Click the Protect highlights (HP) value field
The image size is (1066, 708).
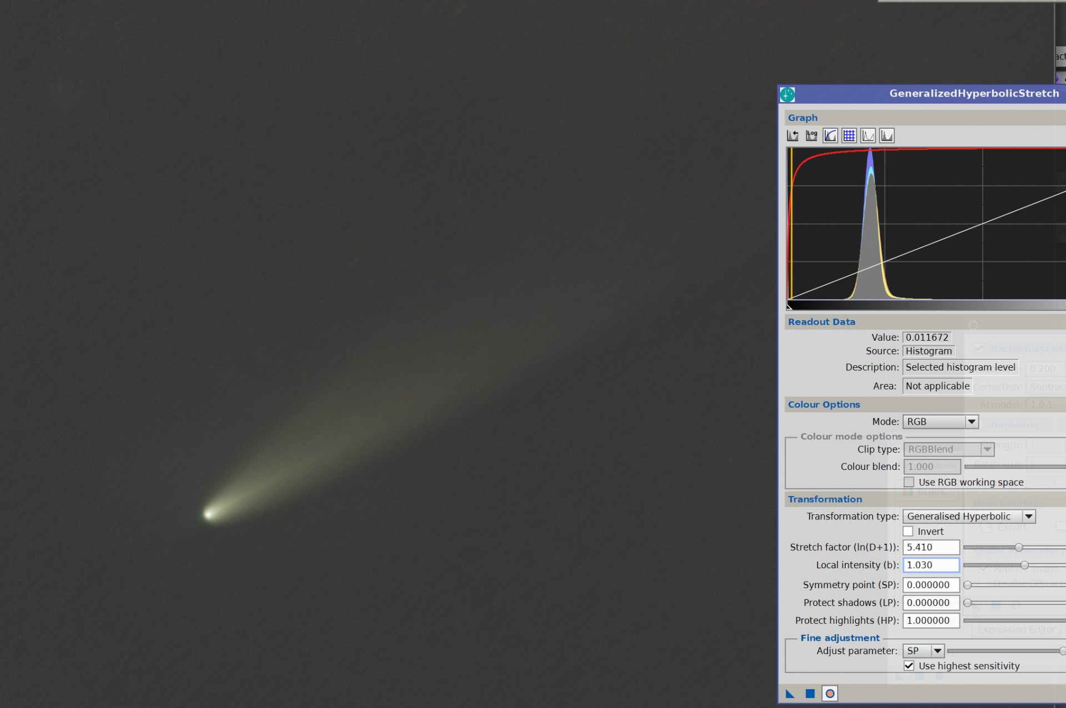tap(931, 621)
